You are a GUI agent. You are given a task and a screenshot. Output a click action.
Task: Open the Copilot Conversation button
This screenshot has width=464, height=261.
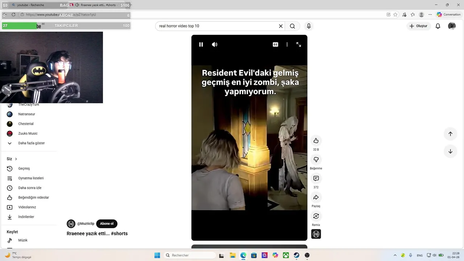click(x=448, y=14)
